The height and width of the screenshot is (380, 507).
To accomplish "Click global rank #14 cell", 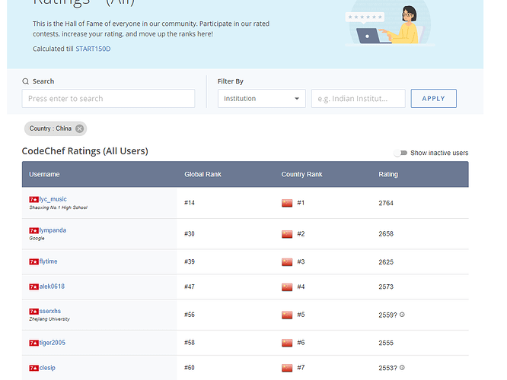I will click(190, 203).
